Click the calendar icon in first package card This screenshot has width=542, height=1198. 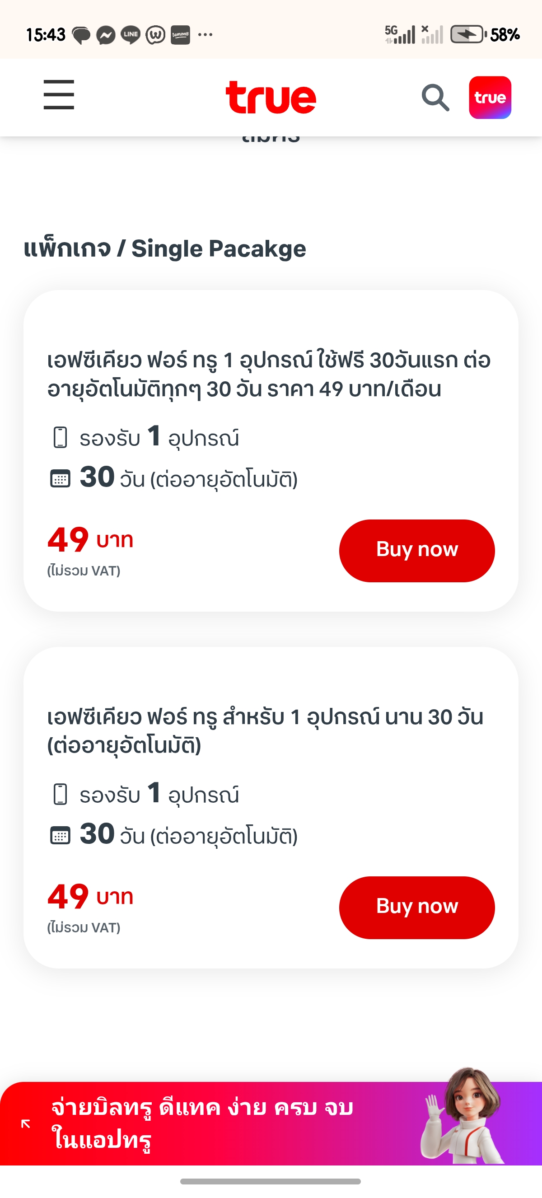coord(60,478)
